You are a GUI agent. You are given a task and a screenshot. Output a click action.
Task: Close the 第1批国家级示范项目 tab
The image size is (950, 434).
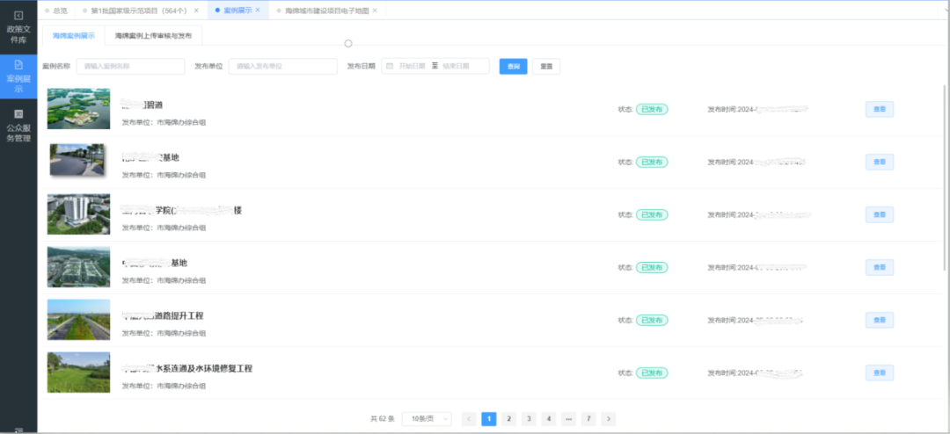coord(196,11)
